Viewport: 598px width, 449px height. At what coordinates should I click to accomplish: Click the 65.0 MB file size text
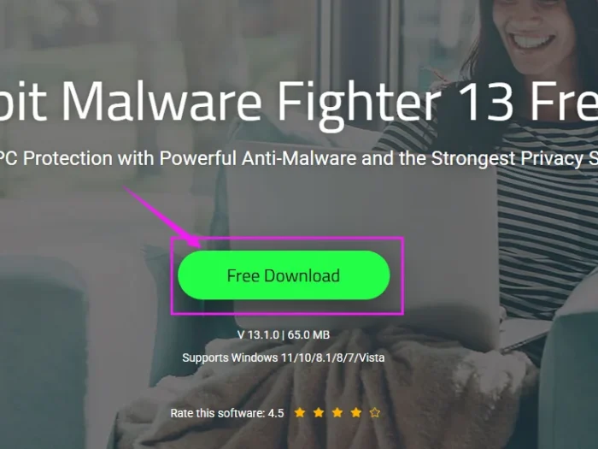[x=308, y=335]
